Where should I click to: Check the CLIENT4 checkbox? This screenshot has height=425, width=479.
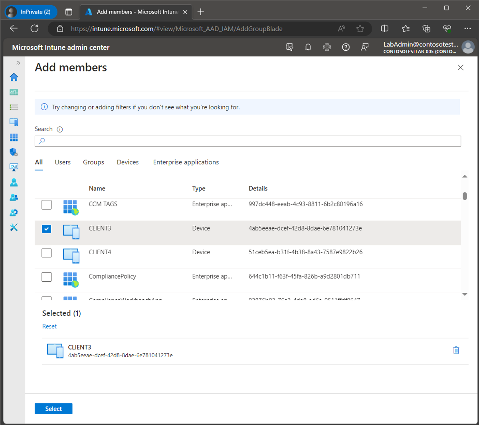(x=47, y=253)
